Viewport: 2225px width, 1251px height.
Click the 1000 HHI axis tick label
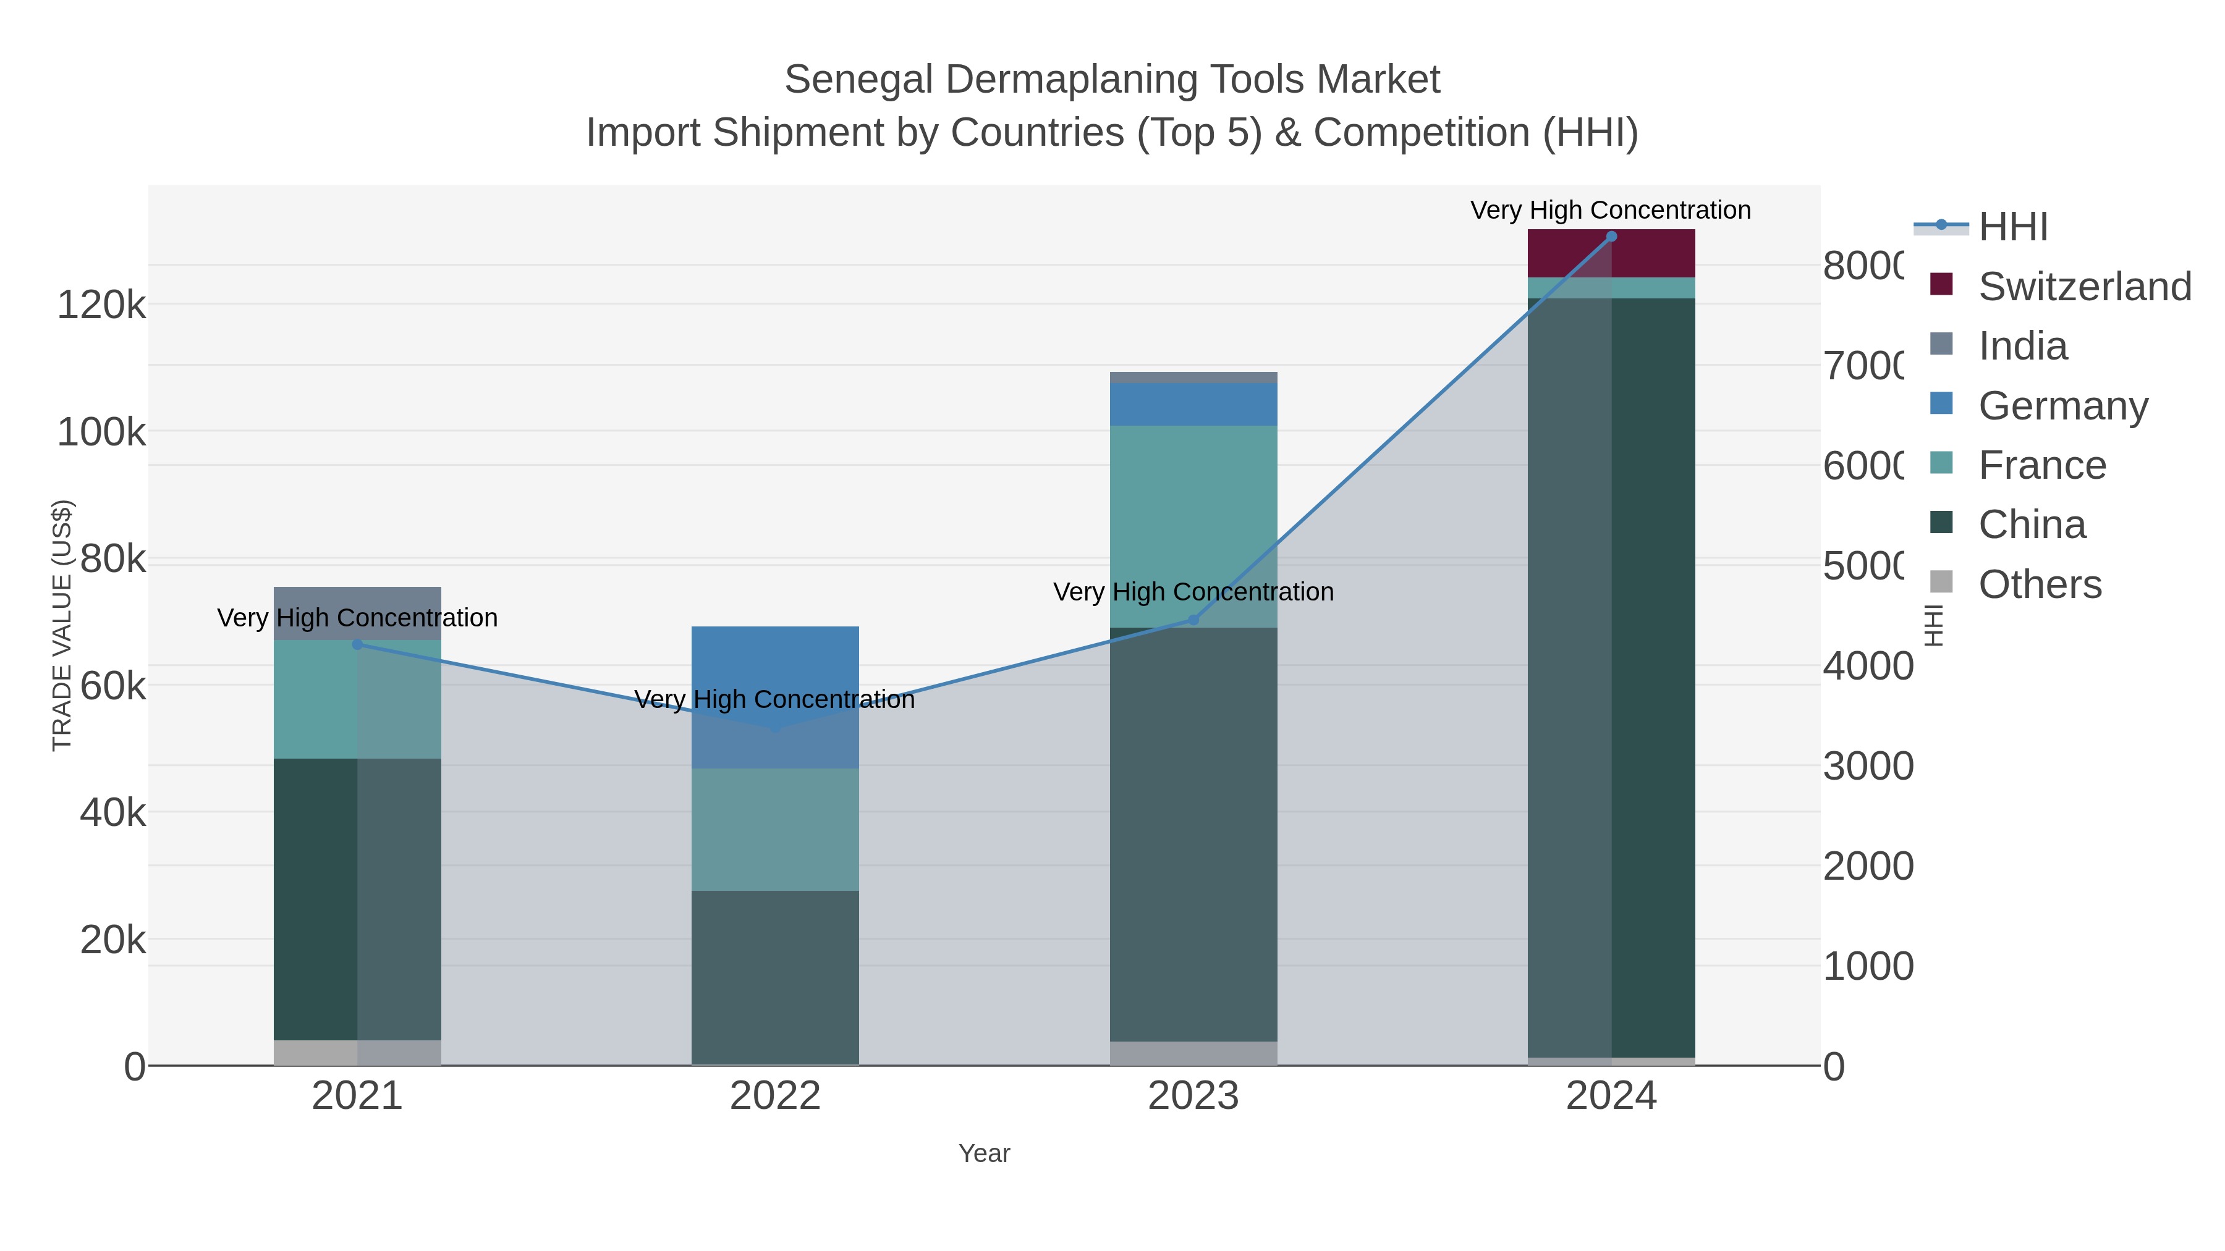1868,966
